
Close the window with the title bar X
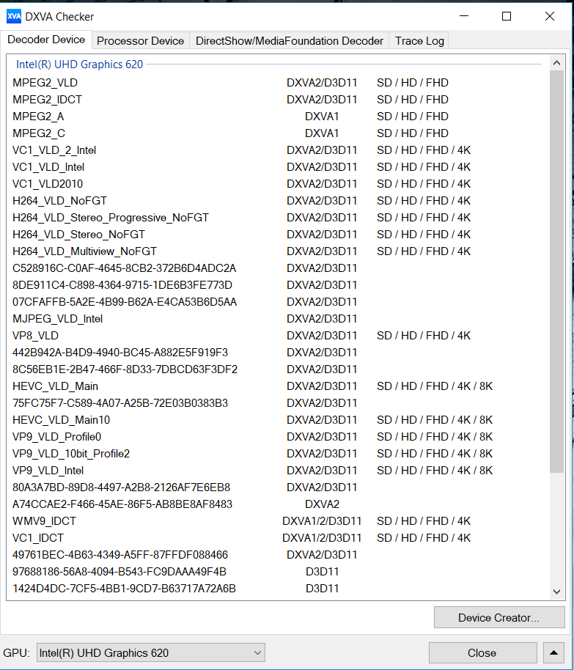point(550,16)
